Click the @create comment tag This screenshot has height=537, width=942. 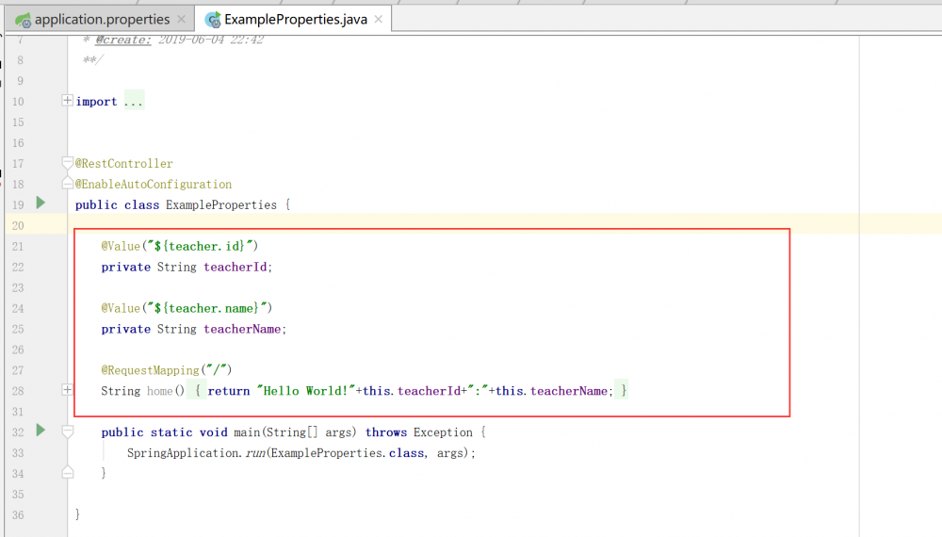pyautogui.click(x=123, y=40)
